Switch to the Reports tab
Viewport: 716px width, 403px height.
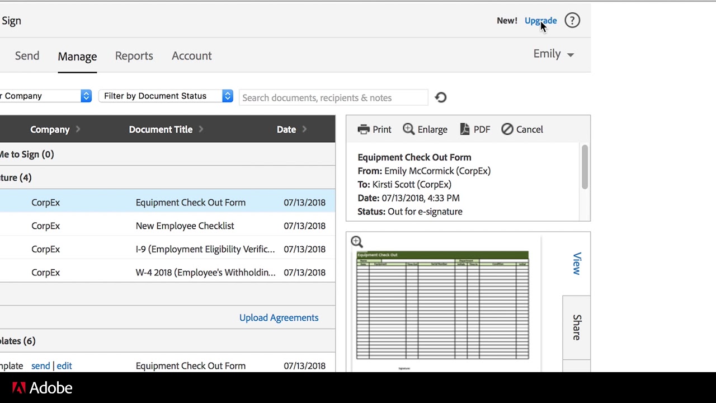134,56
